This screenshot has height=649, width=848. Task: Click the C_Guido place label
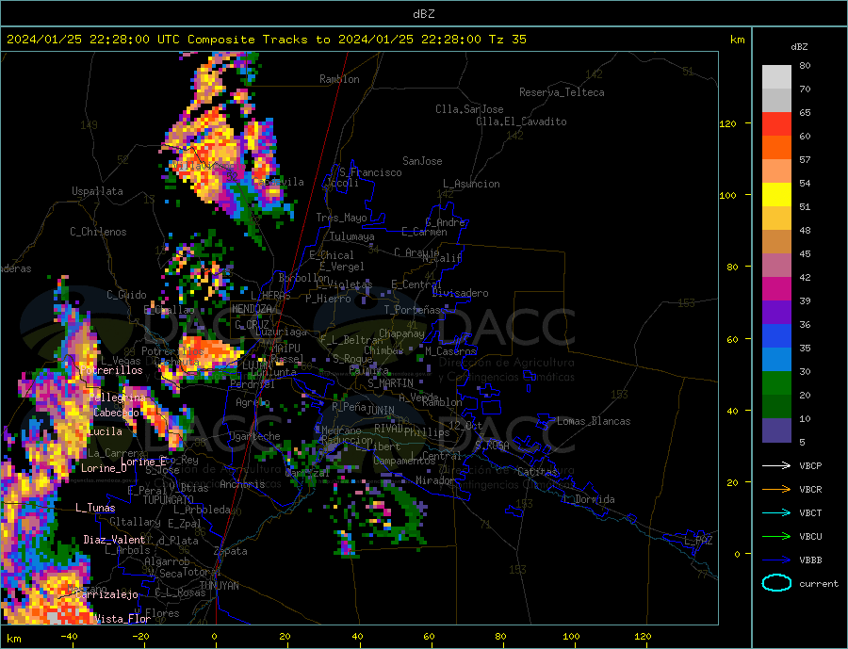pyautogui.click(x=126, y=295)
